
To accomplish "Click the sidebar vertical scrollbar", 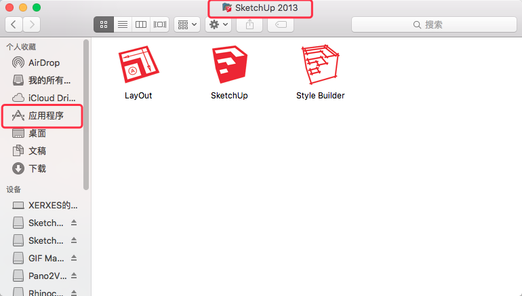I will [x=86, y=115].
